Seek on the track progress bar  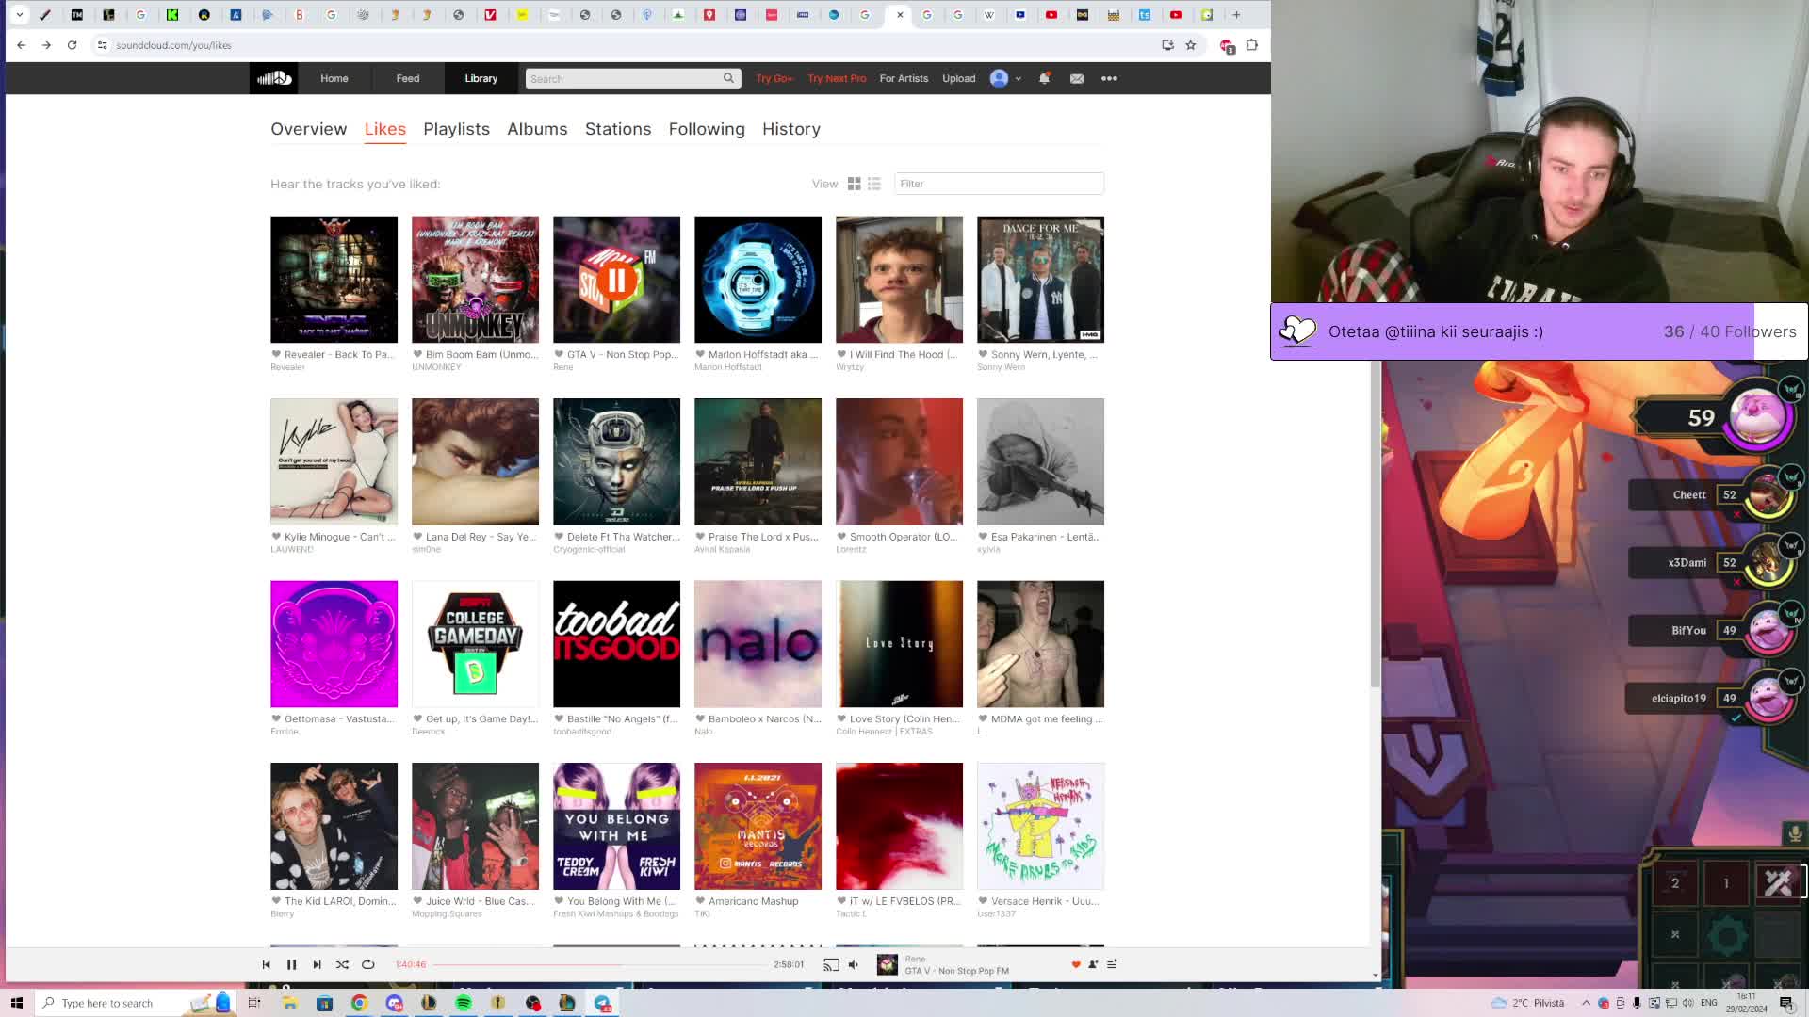(x=601, y=964)
